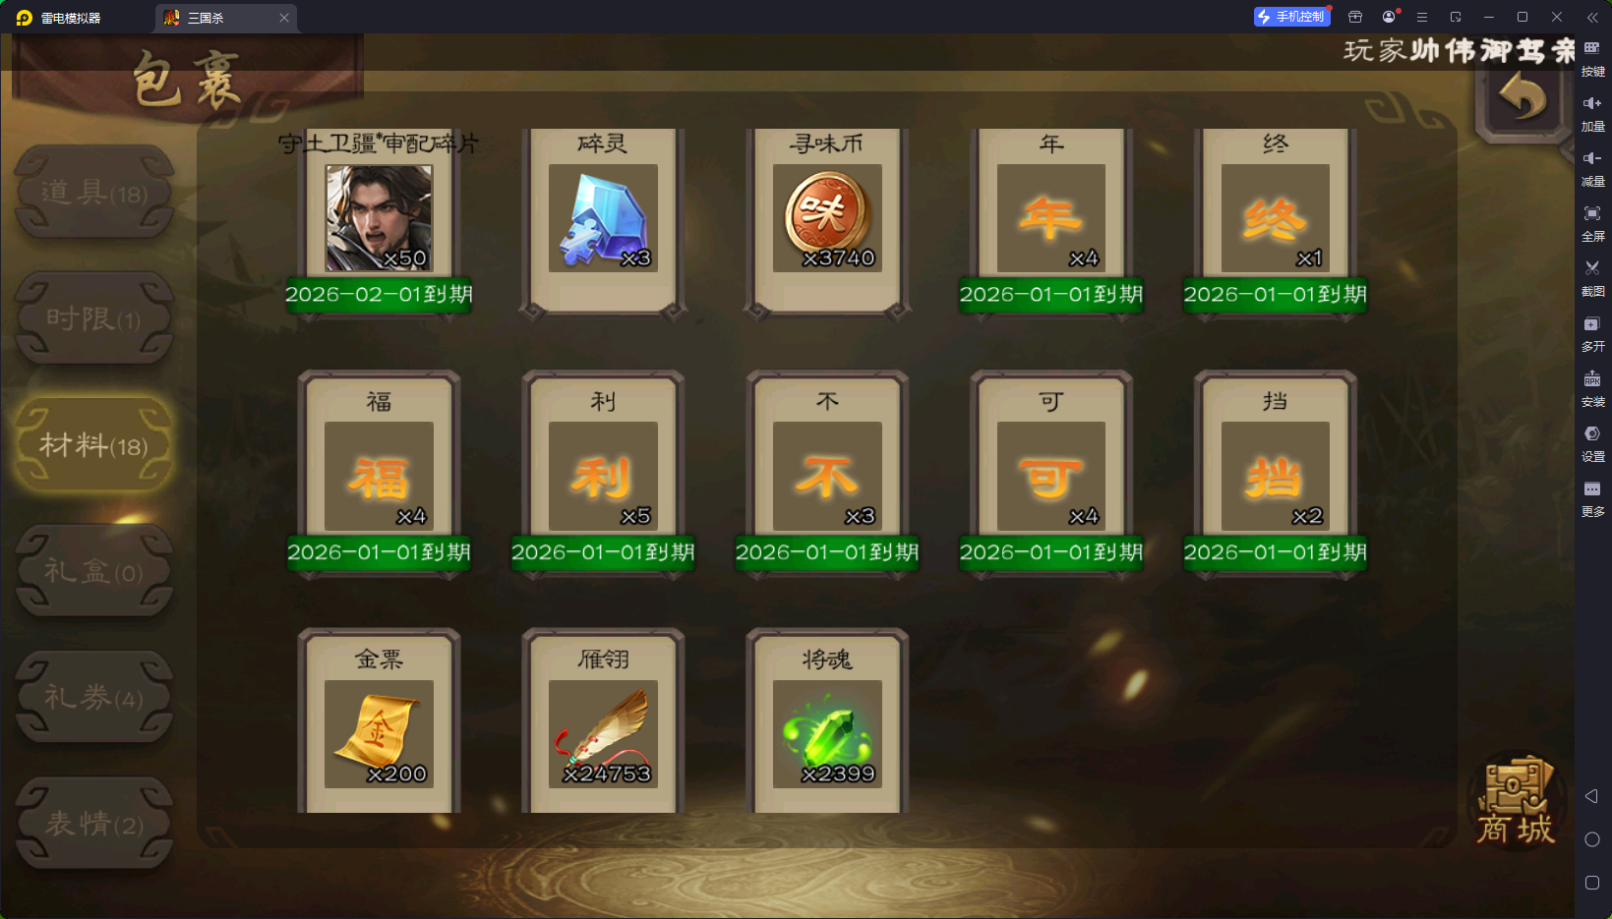This screenshot has width=1612, height=919.
Task: Open the 礼券(4) tab
Action: [94, 697]
